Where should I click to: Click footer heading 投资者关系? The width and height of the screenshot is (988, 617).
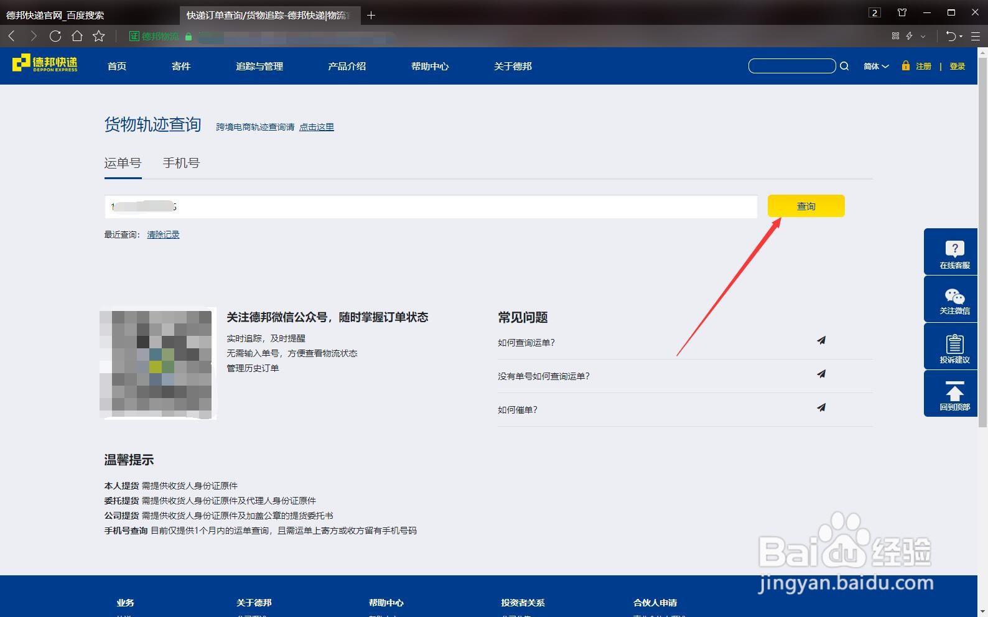click(x=523, y=603)
